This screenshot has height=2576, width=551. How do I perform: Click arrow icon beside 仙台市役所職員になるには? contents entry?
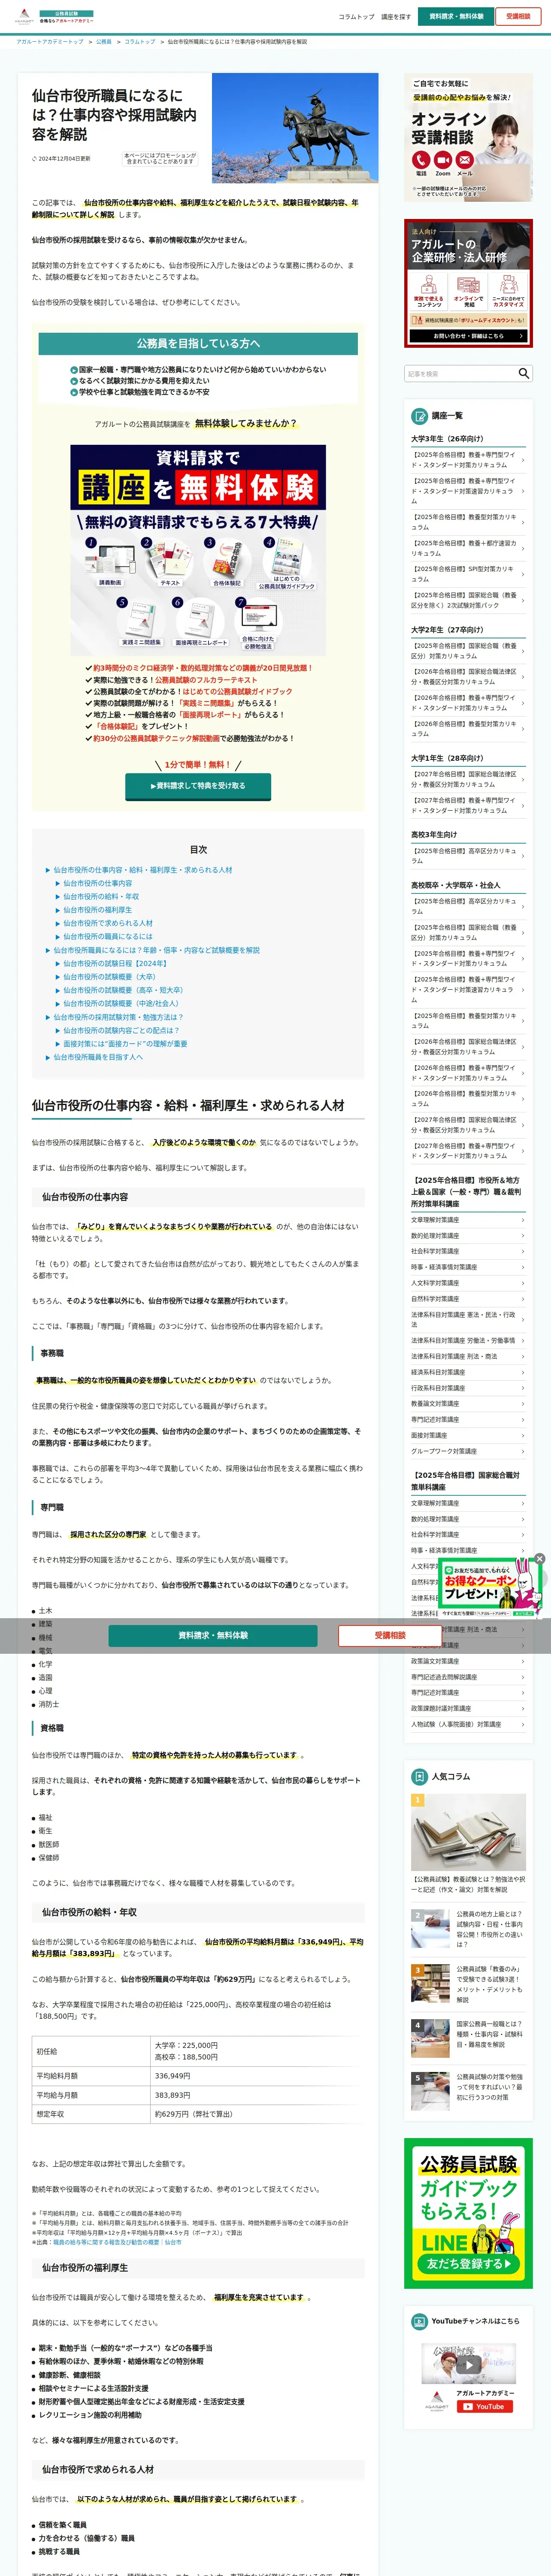click(47, 950)
